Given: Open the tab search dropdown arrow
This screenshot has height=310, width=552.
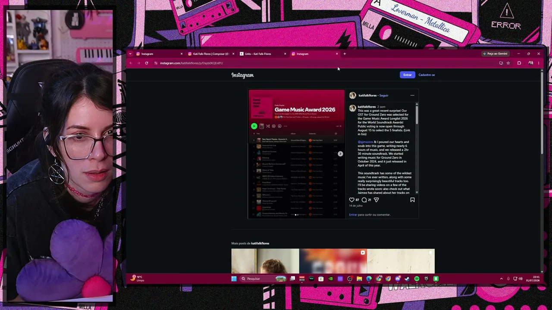Looking at the screenshot, I should (x=130, y=54).
